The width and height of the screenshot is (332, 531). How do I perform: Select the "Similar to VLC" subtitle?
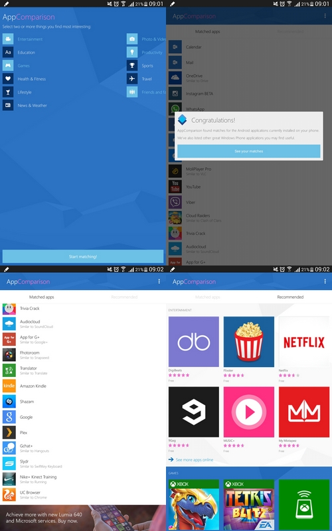pyautogui.click(x=196, y=174)
